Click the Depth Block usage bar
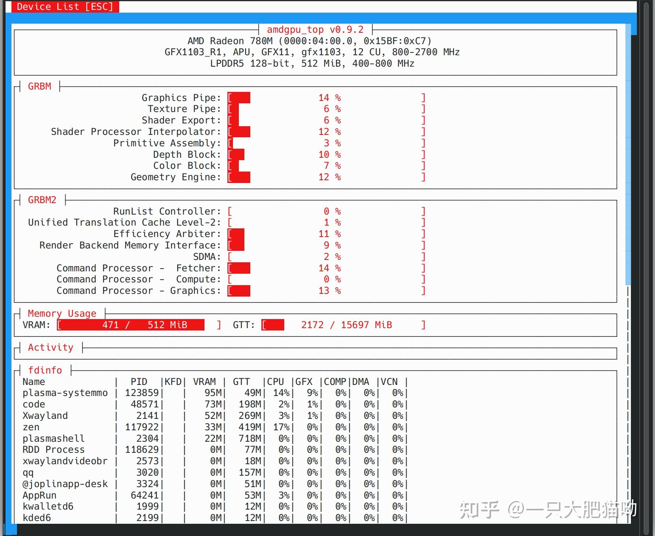The image size is (655, 536). tap(326, 154)
